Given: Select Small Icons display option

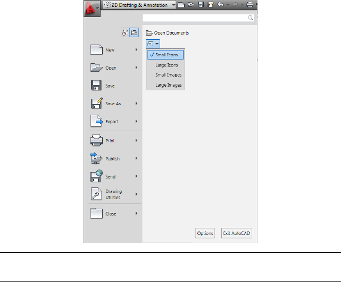Looking at the screenshot, I should 165,55.
